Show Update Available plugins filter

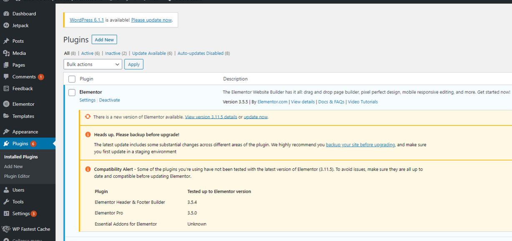click(149, 53)
